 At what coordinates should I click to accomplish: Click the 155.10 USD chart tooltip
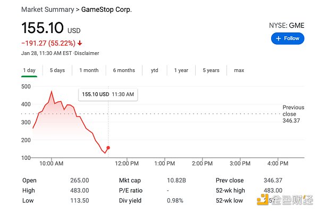(108, 94)
